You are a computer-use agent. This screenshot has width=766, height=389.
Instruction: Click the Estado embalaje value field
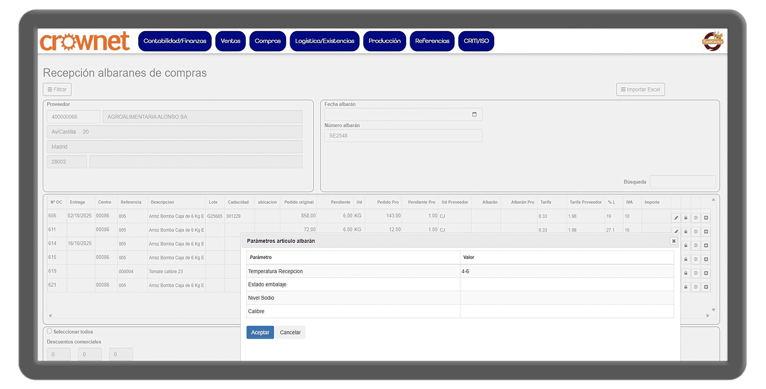point(566,284)
